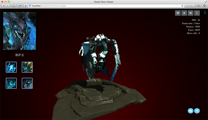
Task: Open the browser share button
Action: (x=19, y=5)
